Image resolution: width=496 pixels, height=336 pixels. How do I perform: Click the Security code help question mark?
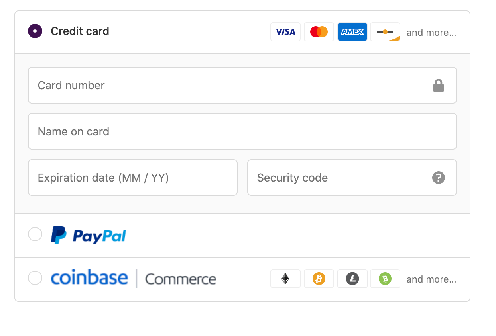[438, 178]
